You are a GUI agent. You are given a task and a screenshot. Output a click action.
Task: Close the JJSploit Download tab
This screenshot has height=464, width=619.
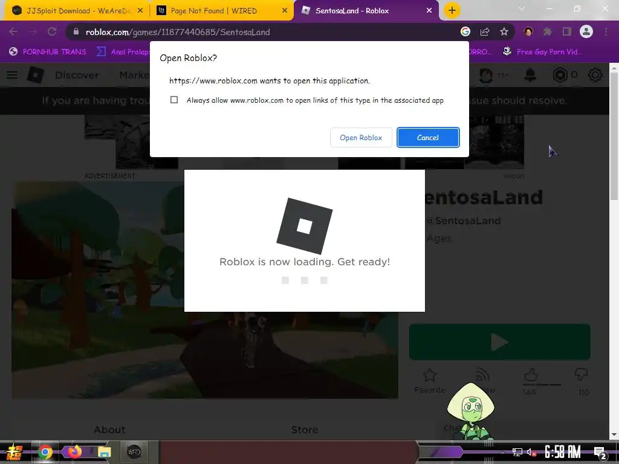[x=140, y=11]
